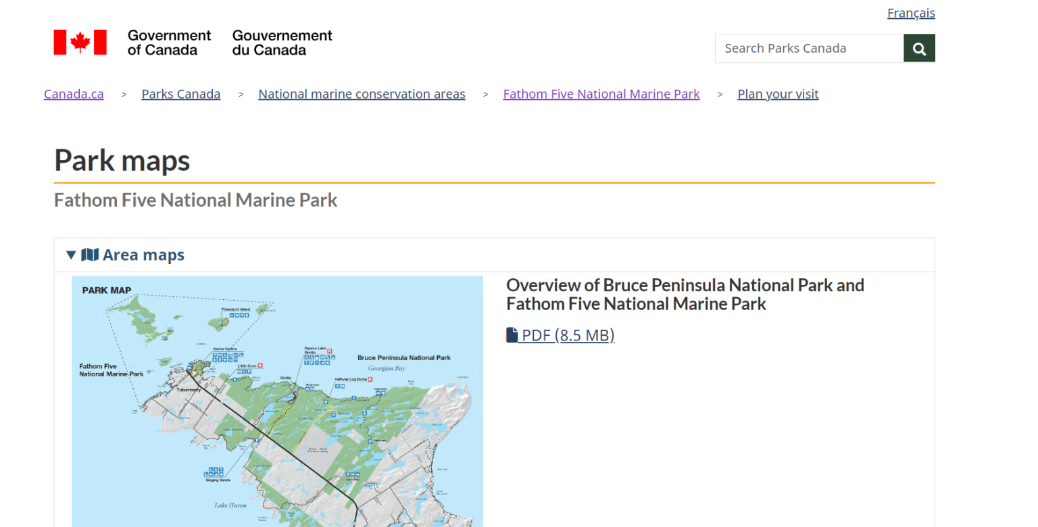Click the Government of Canada wordmark
Screen dimensions: 1038x527
click(169, 43)
